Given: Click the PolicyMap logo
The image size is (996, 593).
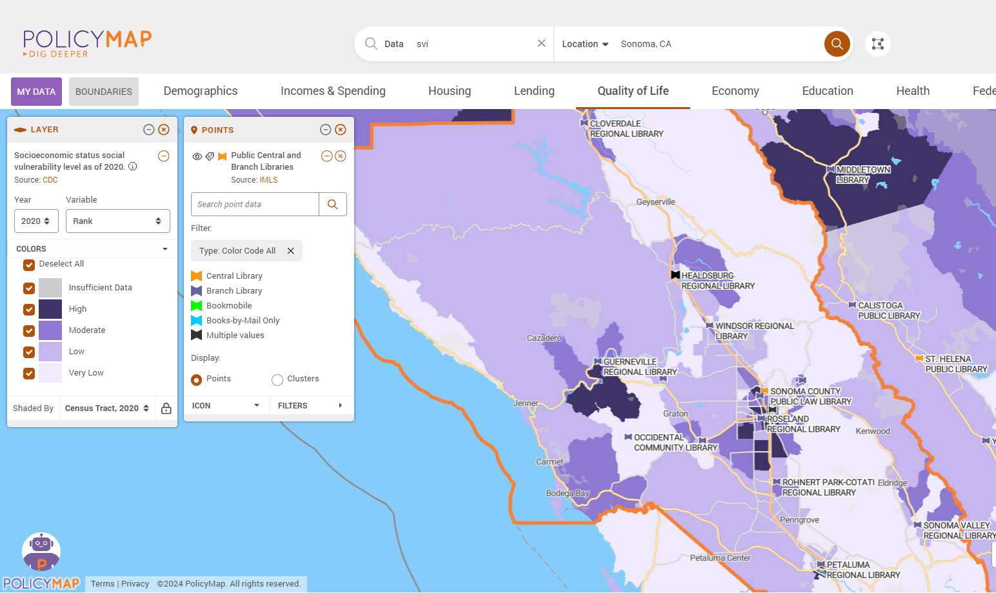Looking at the screenshot, I should coord(87,43).
